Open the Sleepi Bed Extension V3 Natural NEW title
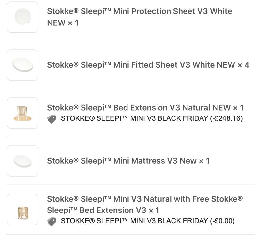Image resolution: width=255 pixels, height=235 pixels. tap(139, 108)
